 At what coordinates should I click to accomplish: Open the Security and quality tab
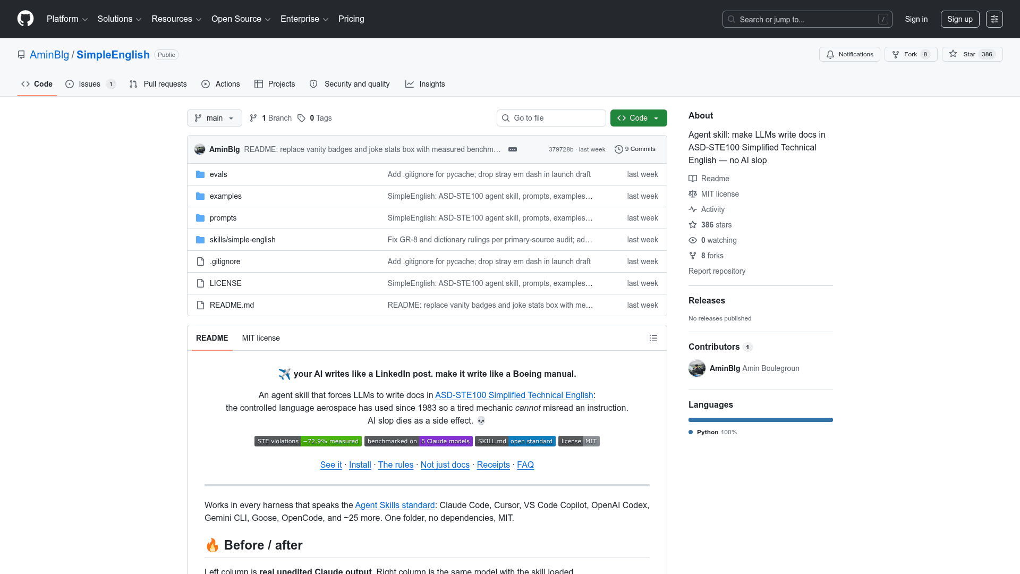click(x=350, y=84)
